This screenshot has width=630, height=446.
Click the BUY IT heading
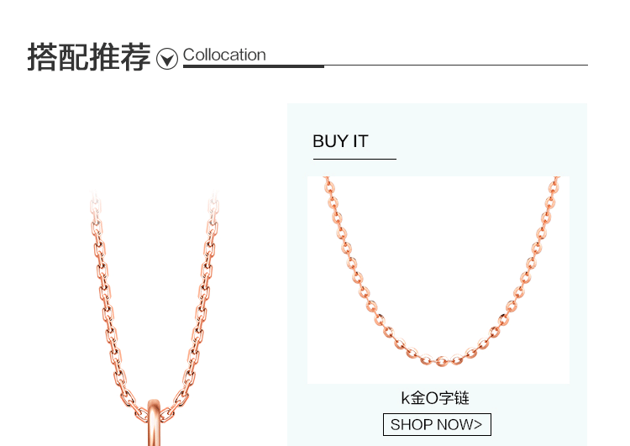click(340, 141)
